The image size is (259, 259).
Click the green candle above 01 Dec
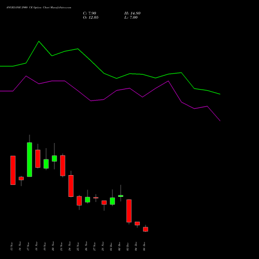tap(112, 201)
